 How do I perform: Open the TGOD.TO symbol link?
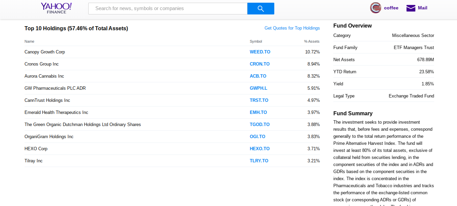click(260, 125)
